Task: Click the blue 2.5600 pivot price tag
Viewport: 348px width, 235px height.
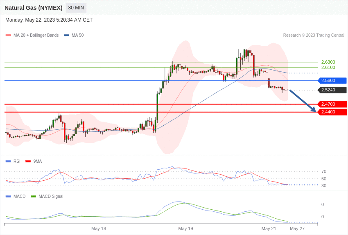Action: tap(332, 80)
